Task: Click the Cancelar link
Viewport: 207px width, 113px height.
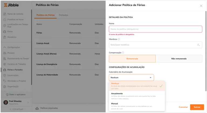Action: click(183, 107)
